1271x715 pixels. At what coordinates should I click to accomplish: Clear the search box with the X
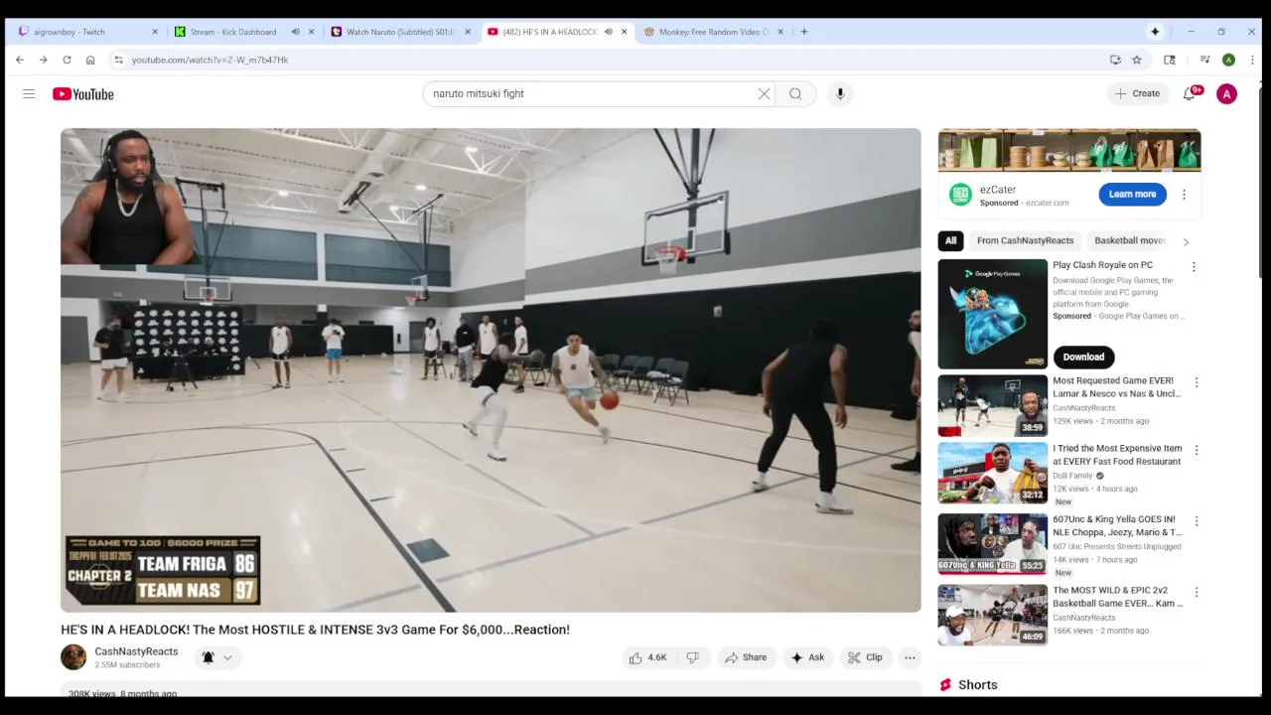point(764,93)
